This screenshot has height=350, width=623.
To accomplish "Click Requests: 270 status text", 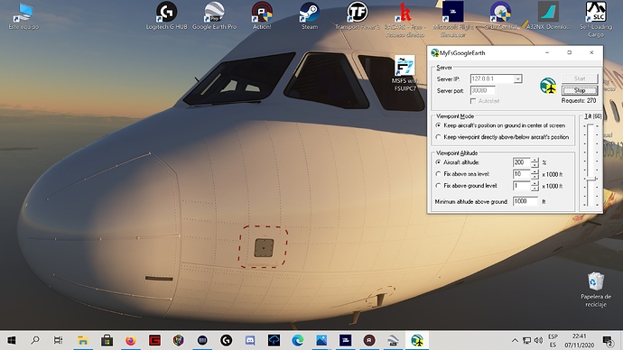I will (579, 101).
